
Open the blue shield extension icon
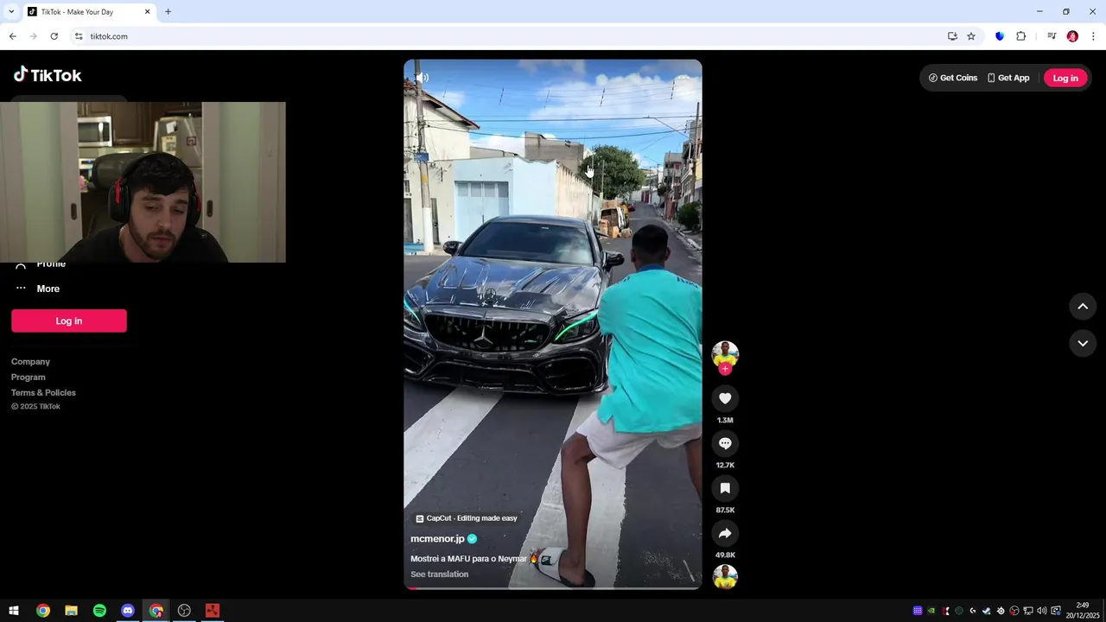1000,36
